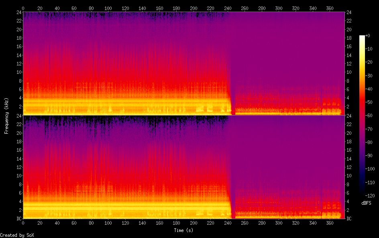Click '8' on the upper channel's left frequency axis
The height and width of the screenshot is (238, 379).
[20, 81]
